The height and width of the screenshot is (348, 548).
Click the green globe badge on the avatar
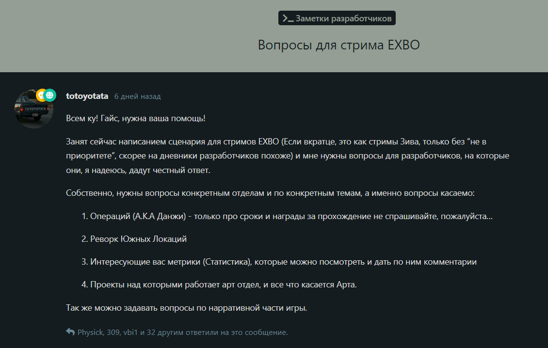[50, 95]
